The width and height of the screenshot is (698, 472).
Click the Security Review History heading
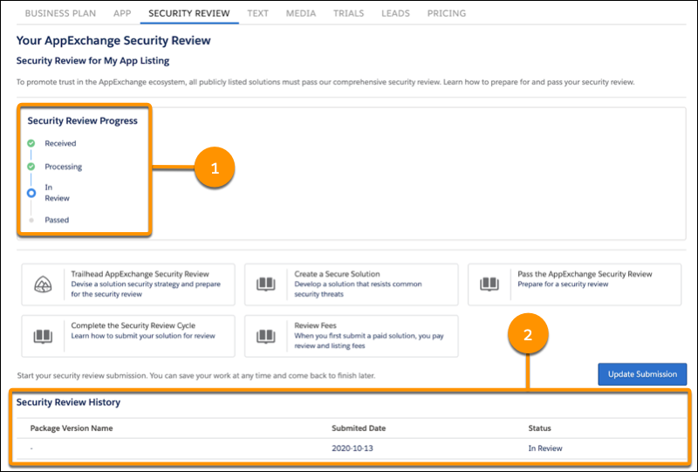pos(68,402)
